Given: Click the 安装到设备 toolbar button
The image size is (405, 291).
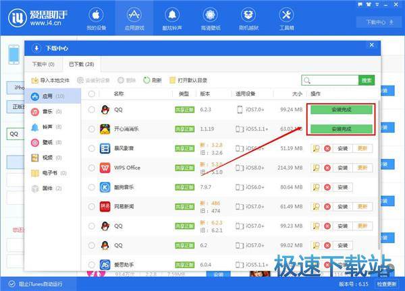Looking at the screenshot, I should click(x=94, y=80).
